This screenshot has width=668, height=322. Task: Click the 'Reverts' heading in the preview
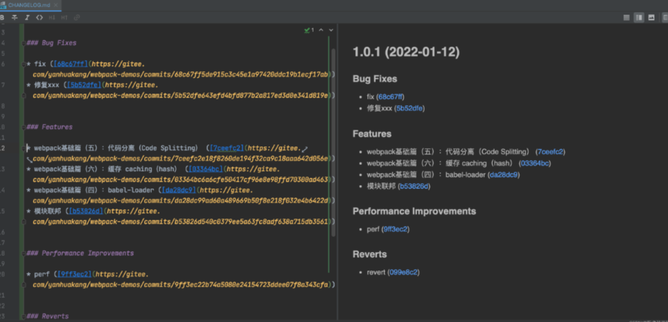(x=370, y=255)
